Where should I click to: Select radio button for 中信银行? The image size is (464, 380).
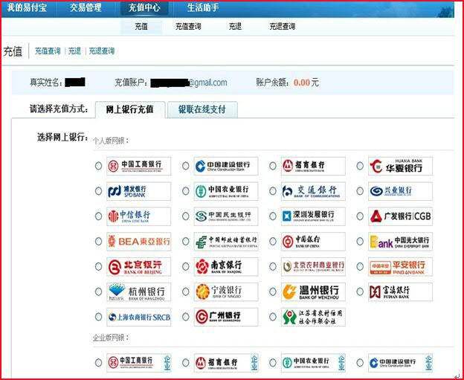point(99,216)
